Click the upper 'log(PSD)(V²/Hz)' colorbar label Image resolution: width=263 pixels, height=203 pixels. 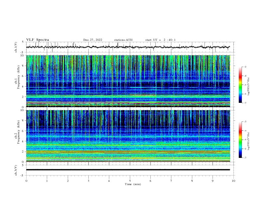click(x=249, y=87)
